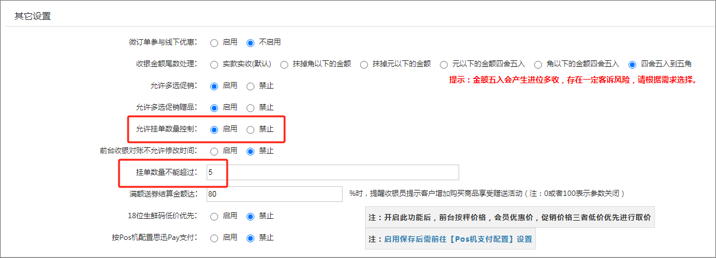Image resolution: width=716 pixels, height=258 pixels.
Task: Focus the 满额送券结算金额达 input field
Action: point(274,194)
